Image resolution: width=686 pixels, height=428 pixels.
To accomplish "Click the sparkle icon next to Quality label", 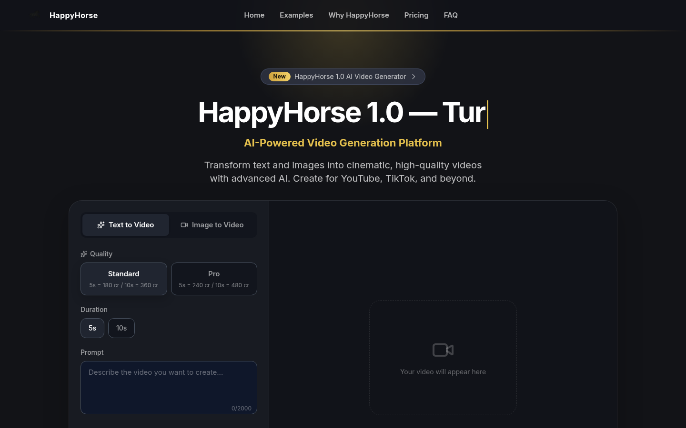I will point(84,253).
